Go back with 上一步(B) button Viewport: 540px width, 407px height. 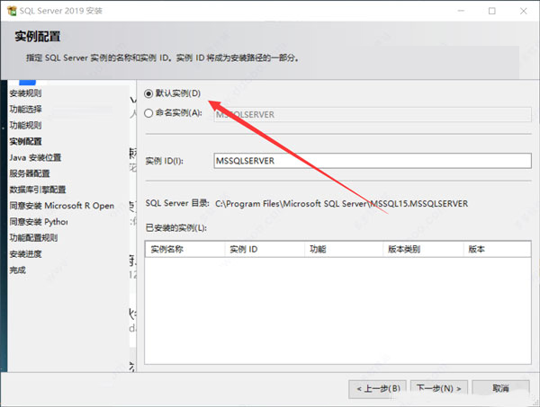(377, 389)
